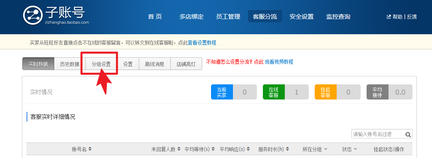This screenshot has width=432, height=158.
Task: Switch to the 店铺亮灯 tab
Action: click(x=186, y=64)
